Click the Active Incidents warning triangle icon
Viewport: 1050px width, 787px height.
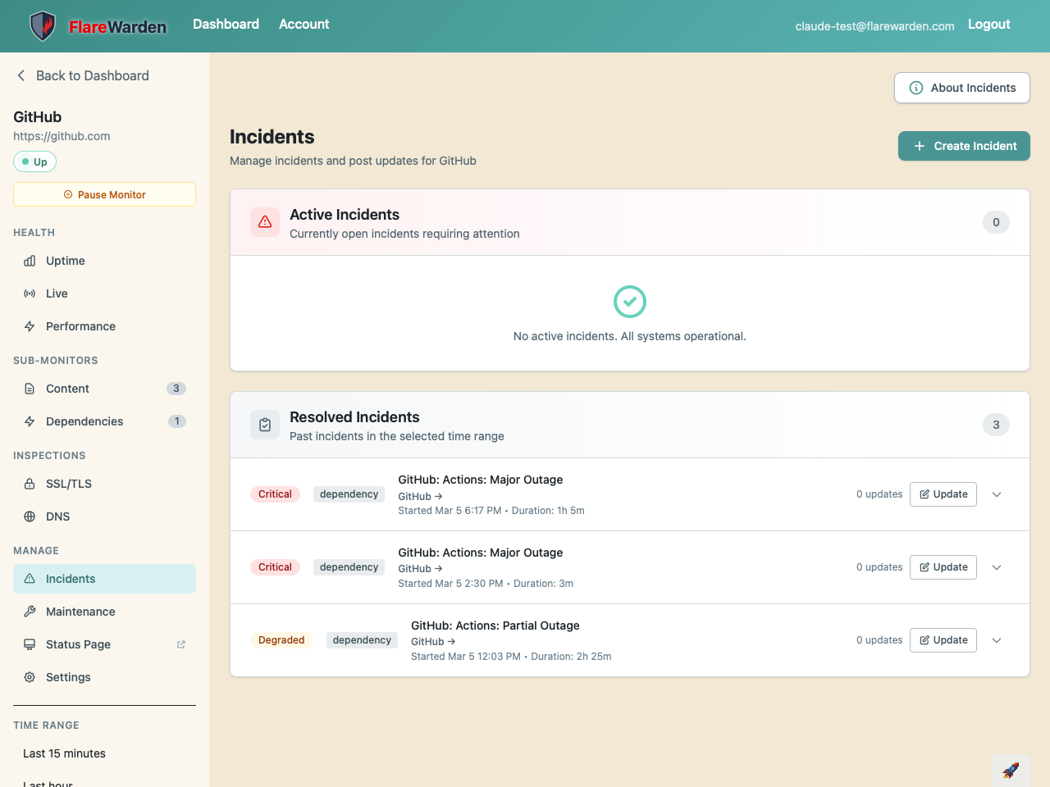coord(265,222)
